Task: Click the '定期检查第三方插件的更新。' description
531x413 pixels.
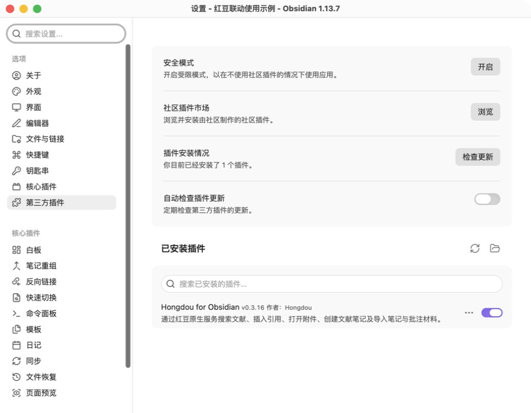Action: 208,210
